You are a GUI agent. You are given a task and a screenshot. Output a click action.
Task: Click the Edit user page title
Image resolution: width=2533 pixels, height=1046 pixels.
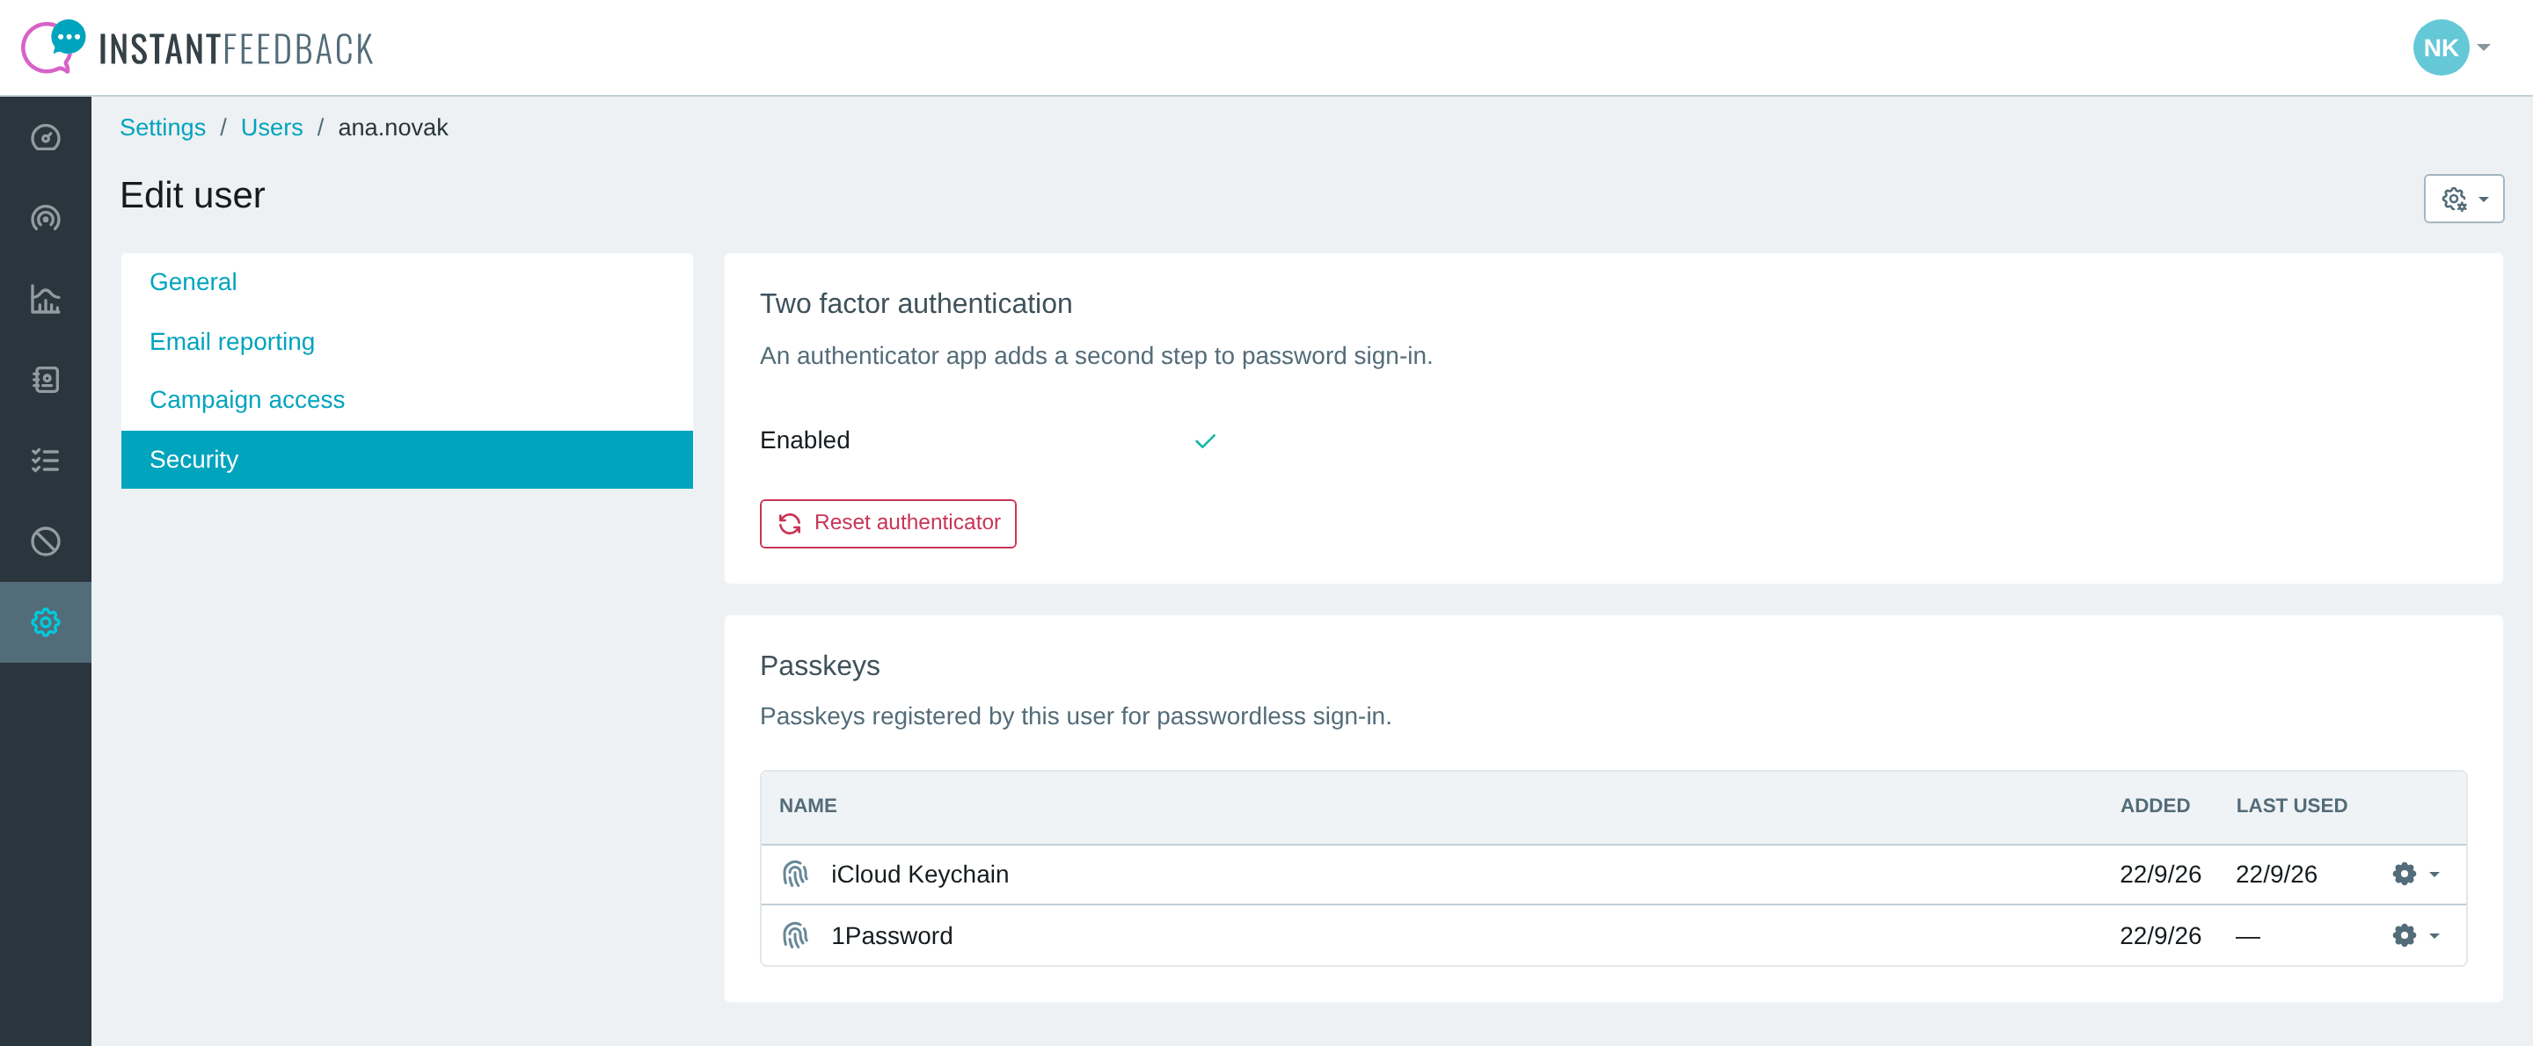(x=192, y=196)
